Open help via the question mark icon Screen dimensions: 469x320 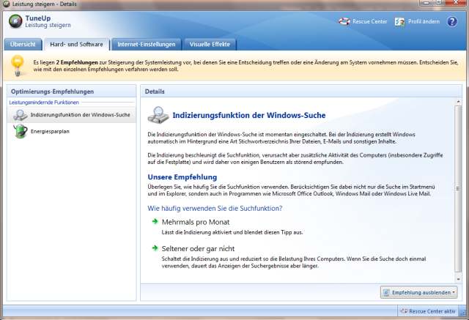click(x=452, y=21)
